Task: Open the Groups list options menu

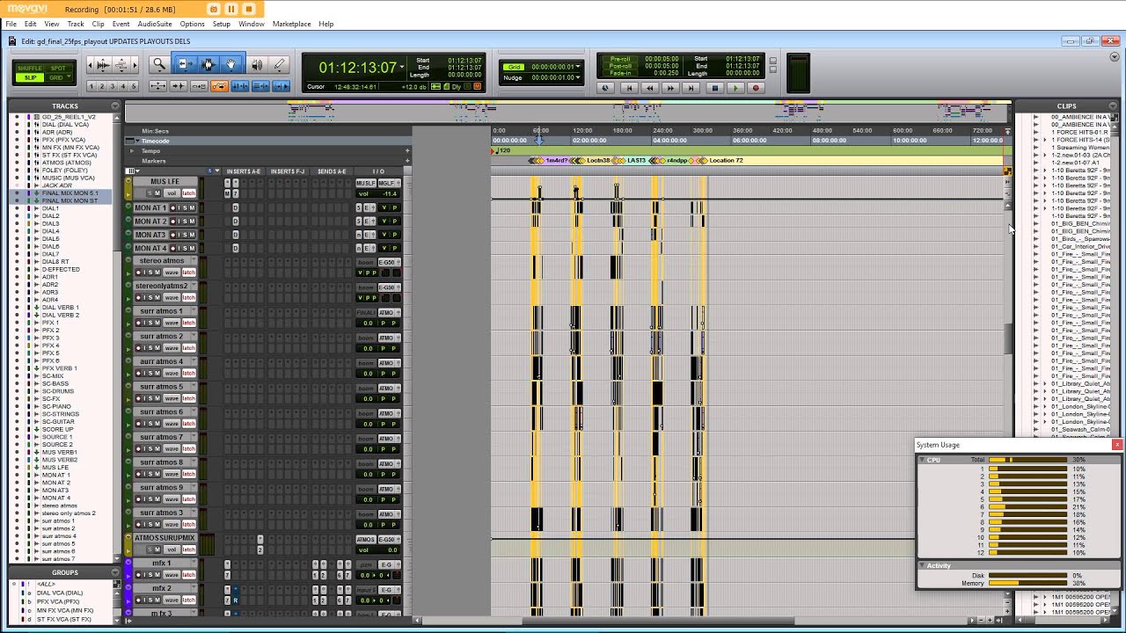Action: [115, 572]
